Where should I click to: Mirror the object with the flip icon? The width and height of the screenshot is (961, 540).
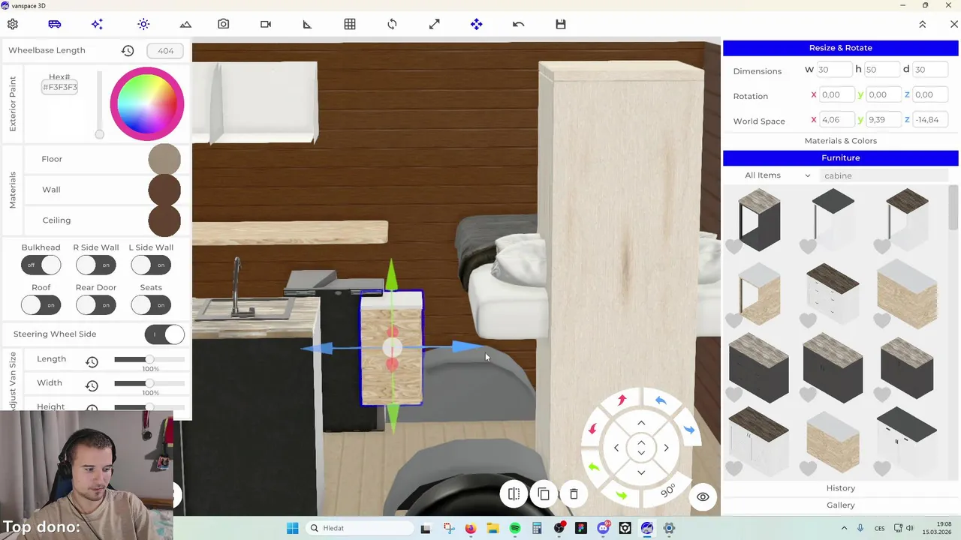coord(514,494)
